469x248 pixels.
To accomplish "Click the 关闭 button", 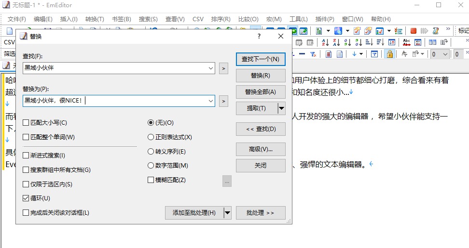I will click(x=261, y=165).
